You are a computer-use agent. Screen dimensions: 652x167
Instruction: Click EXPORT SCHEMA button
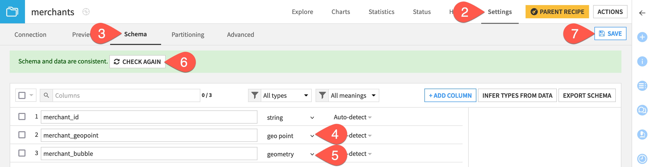click(x=587, y=95)
